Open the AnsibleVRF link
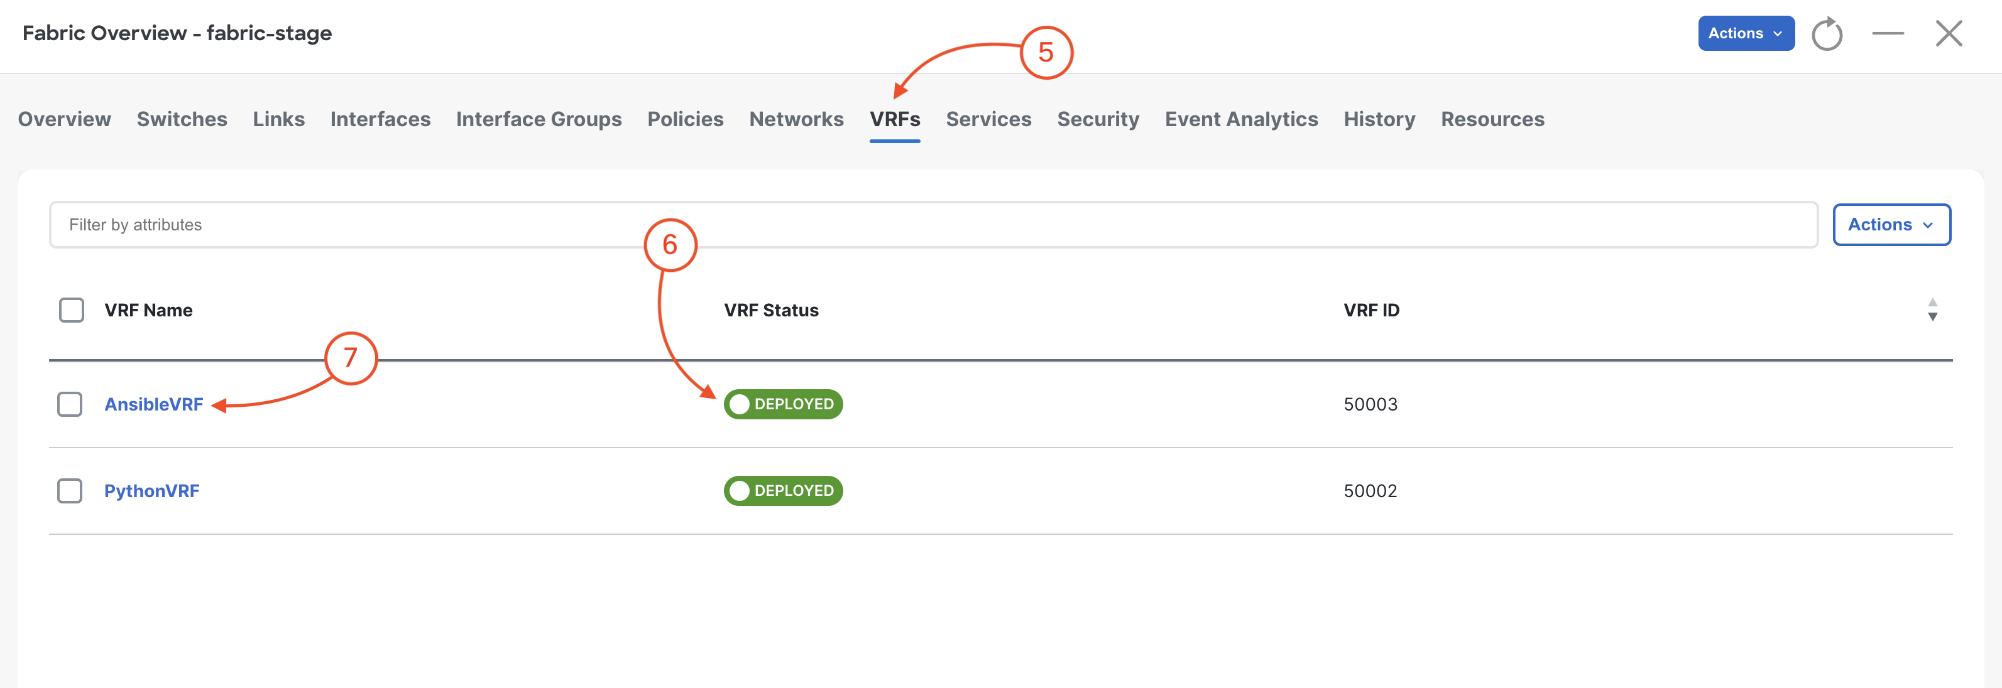 (154, 404)
